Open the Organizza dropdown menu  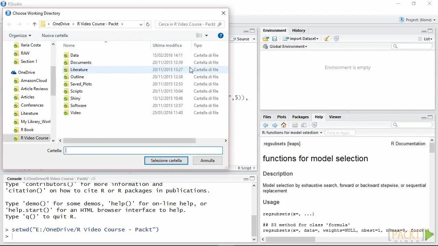(20, 36)
